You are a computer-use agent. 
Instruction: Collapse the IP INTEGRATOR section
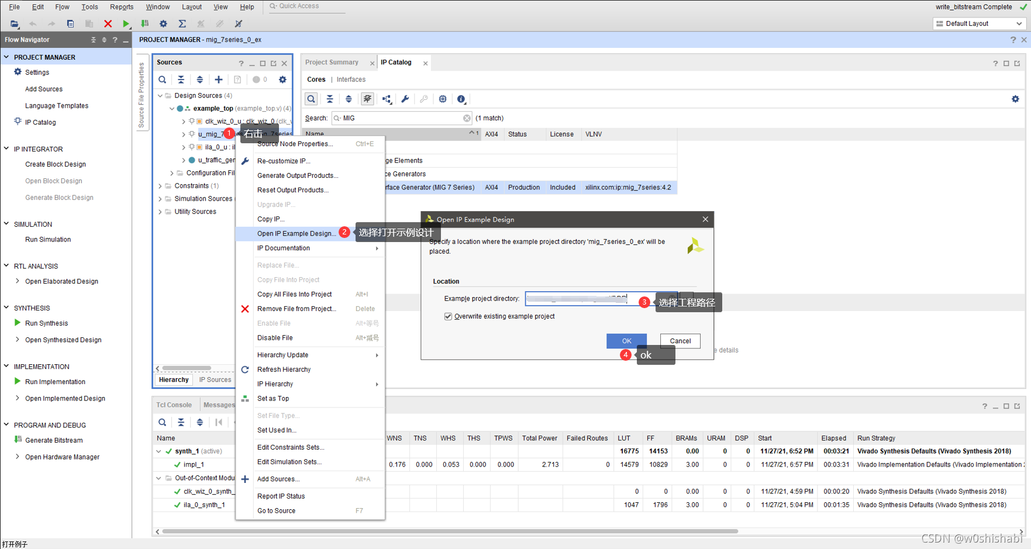click(6, 149)
